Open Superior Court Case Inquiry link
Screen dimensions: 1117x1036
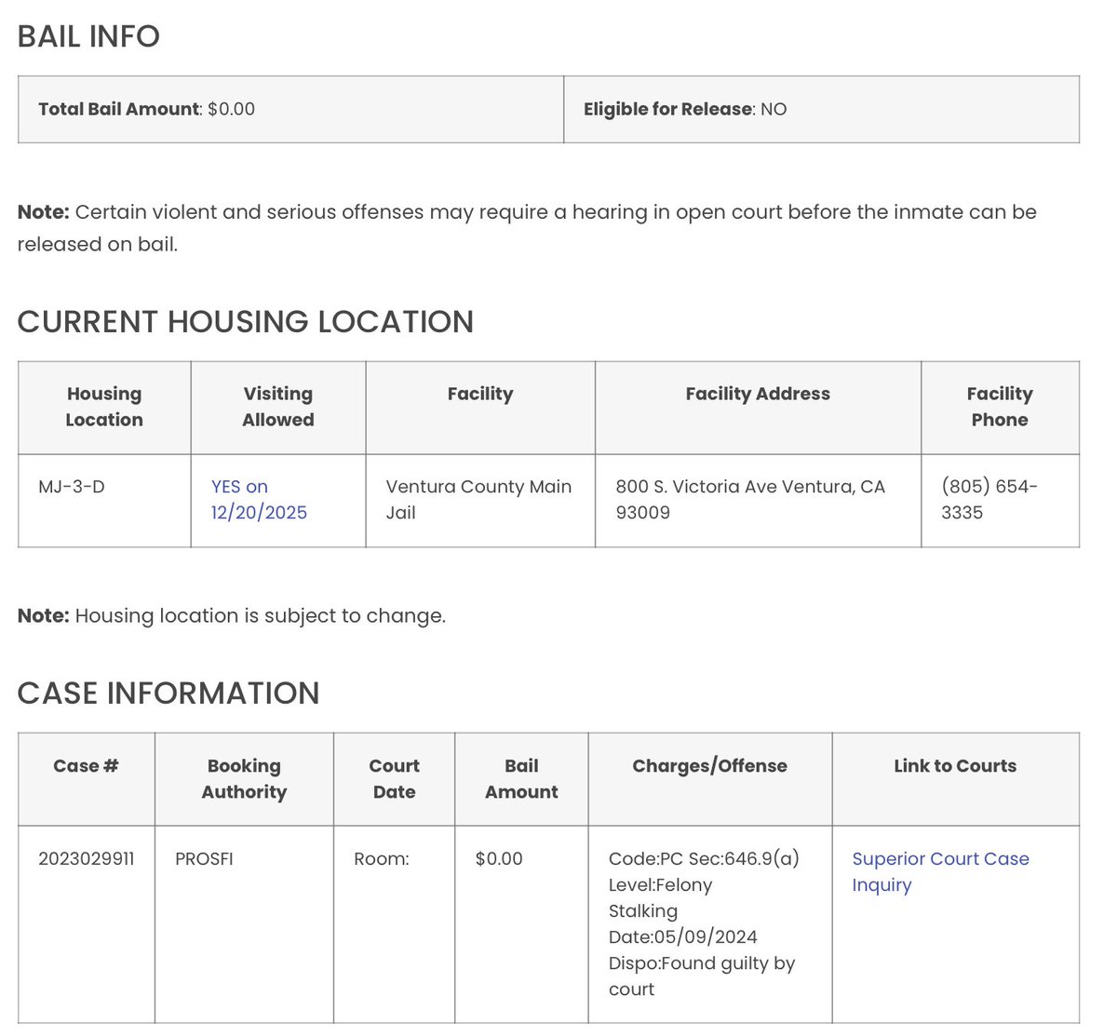point(940,872)
